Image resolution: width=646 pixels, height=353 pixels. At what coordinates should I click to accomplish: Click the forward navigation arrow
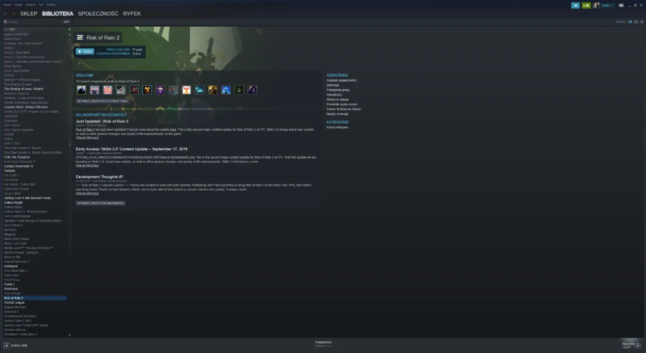[x=13, y=14]
